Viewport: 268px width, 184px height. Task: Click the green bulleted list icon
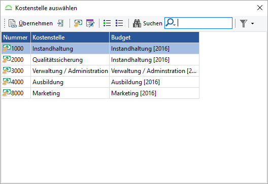click(x=107, y=23)
